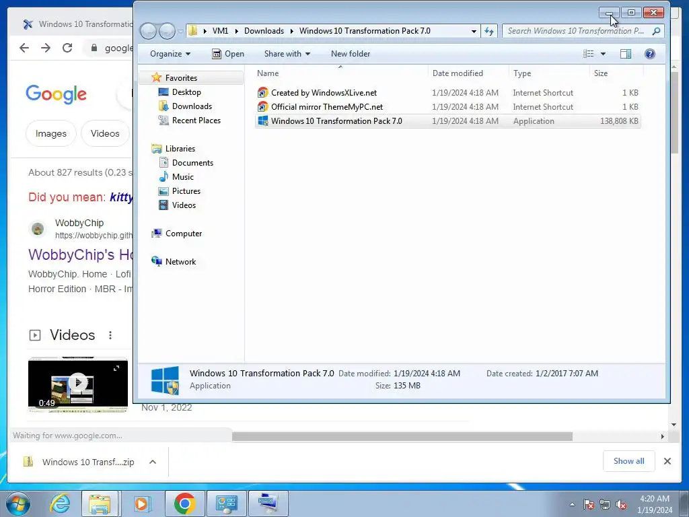Click the Open toolbar button
The width and height of the screenshot is (689, 517).
point(228,54)
